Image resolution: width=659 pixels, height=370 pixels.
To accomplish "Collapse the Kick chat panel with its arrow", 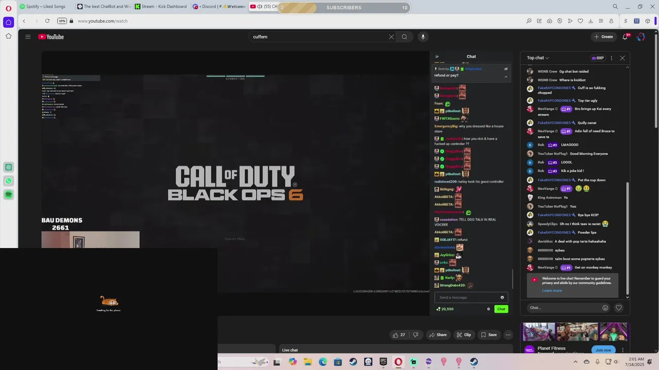I will point(437,57).
